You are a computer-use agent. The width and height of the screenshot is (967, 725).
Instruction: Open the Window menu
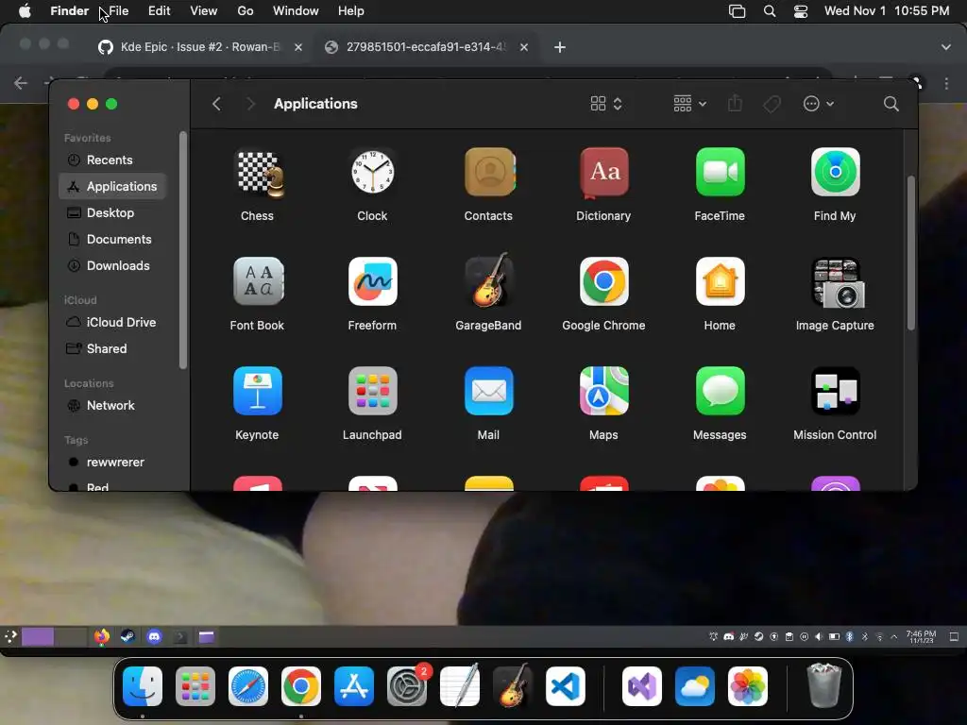click(296, 11)
